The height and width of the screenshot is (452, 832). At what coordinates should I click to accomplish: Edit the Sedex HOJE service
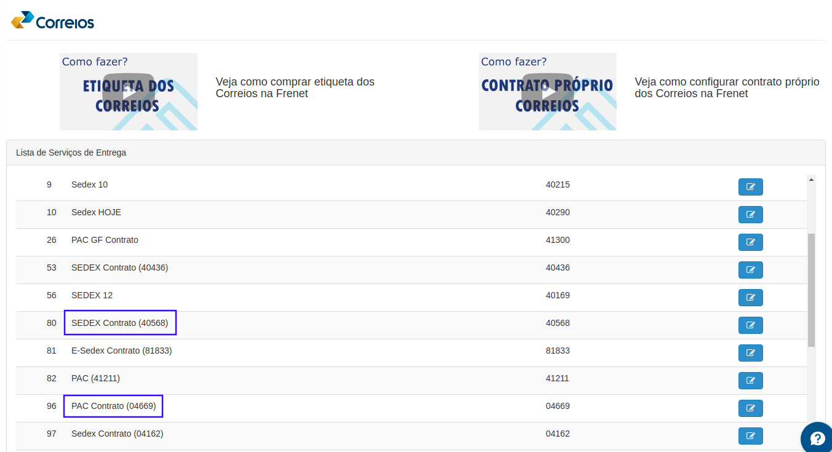pyautogui.click(x=750, y=215)
